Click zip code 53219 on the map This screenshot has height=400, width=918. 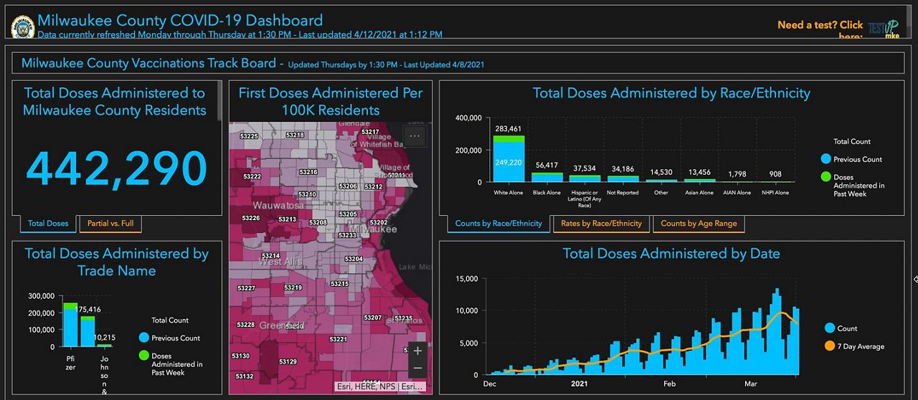pos(293,287)
